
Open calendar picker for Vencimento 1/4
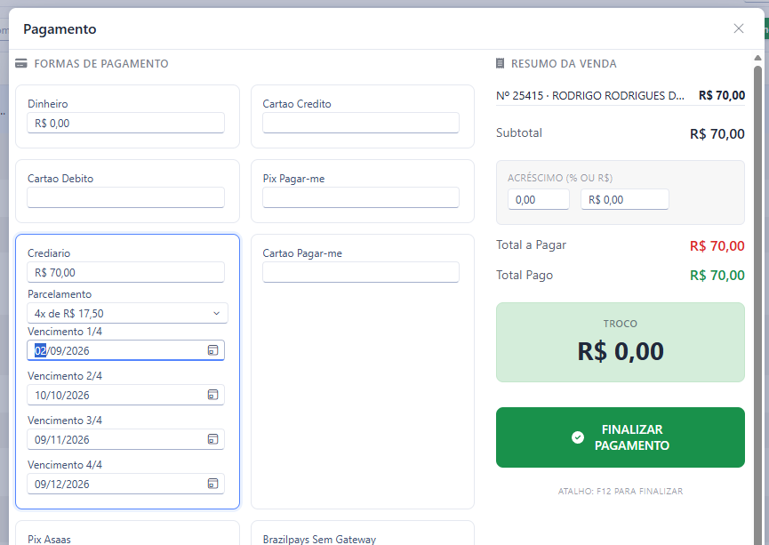pyautogui.click(x=212, y=350)
